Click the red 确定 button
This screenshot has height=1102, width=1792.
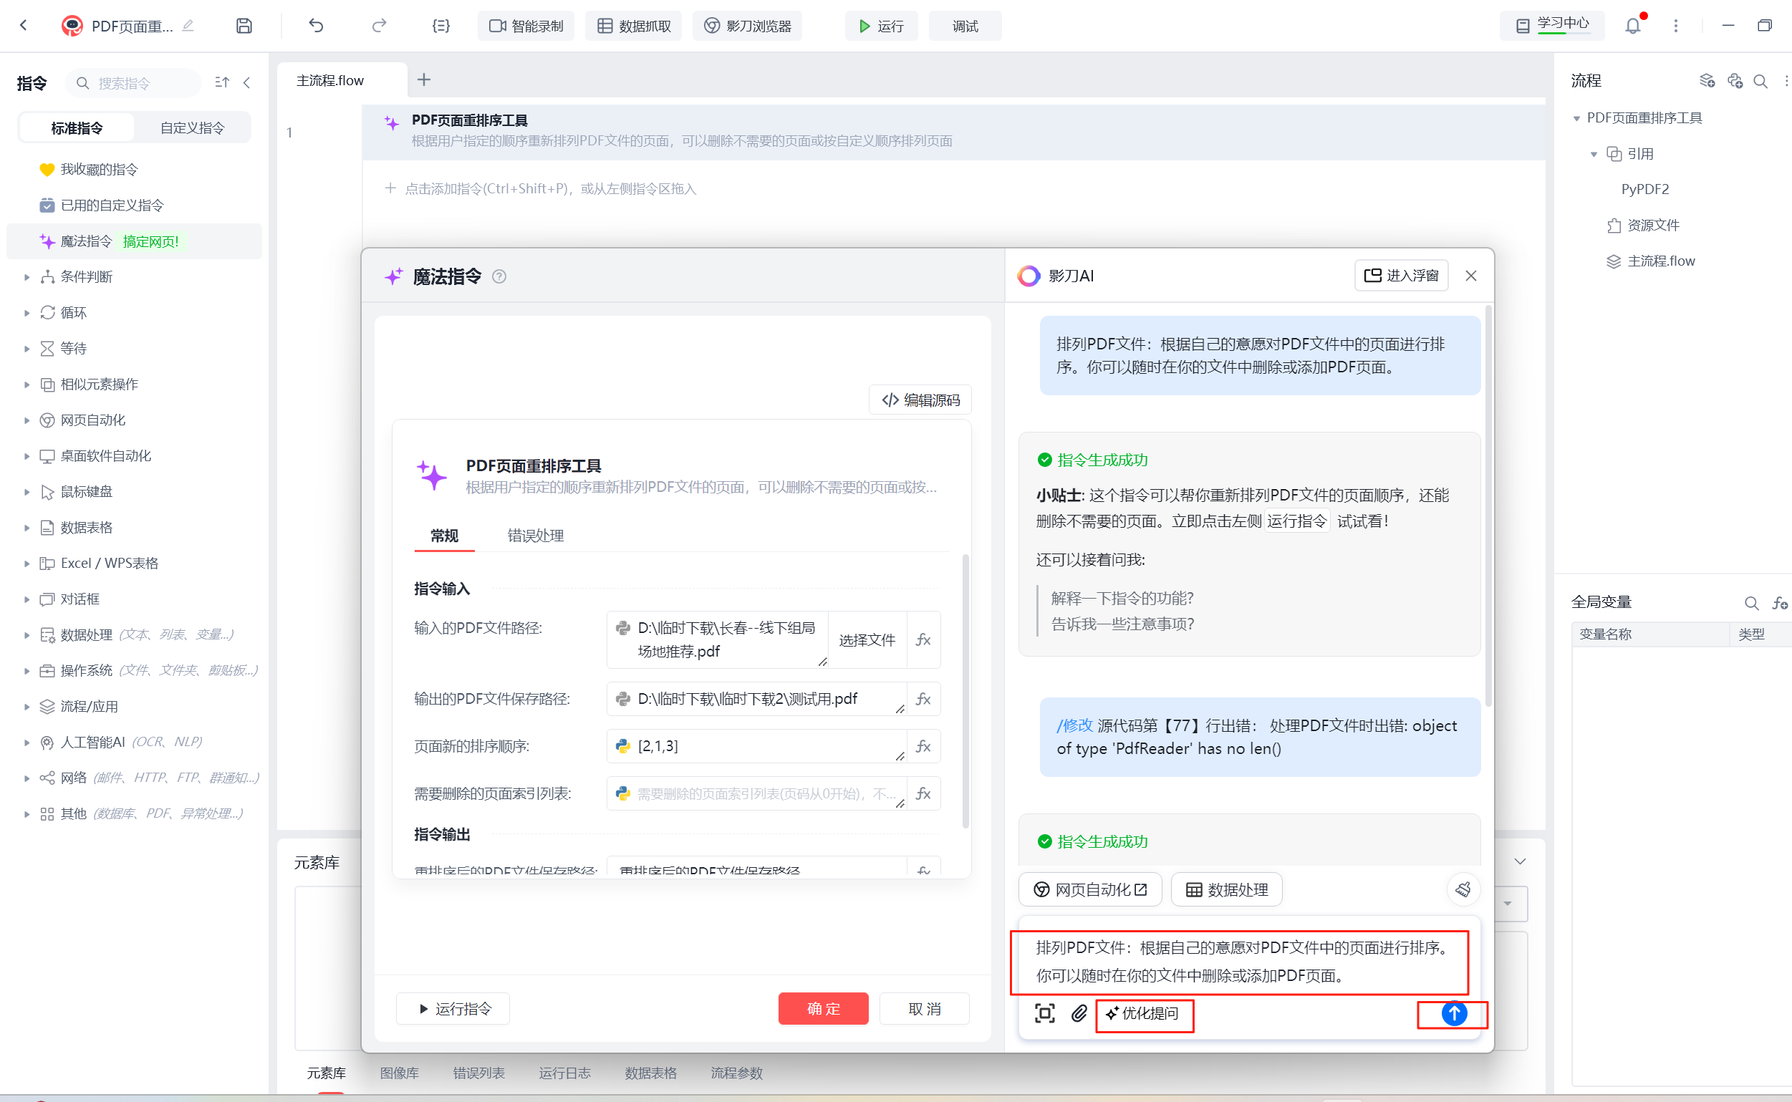(x=823, y=1009)
